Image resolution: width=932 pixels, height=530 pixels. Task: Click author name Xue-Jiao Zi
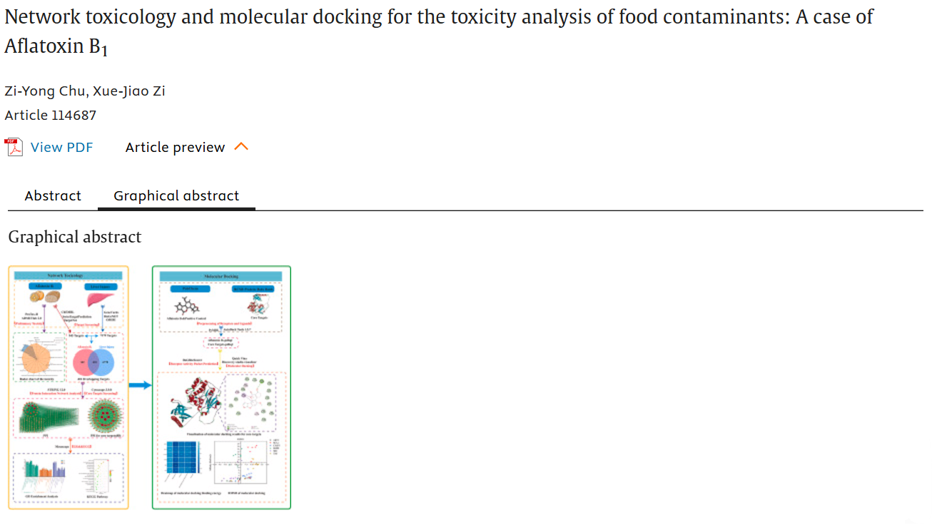point(131,91)
